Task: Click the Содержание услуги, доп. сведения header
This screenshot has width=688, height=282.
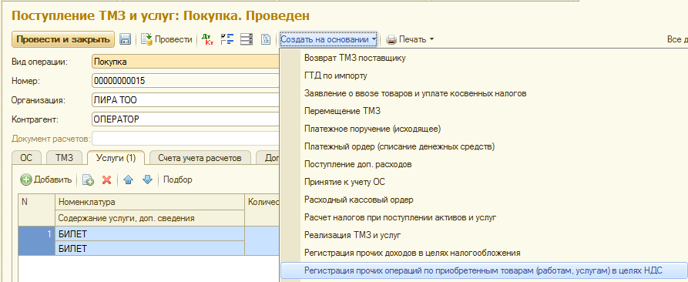Action: [x=150, y=218]
